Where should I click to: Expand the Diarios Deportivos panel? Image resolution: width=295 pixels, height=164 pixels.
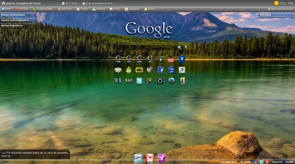click(x=18, y=26)
